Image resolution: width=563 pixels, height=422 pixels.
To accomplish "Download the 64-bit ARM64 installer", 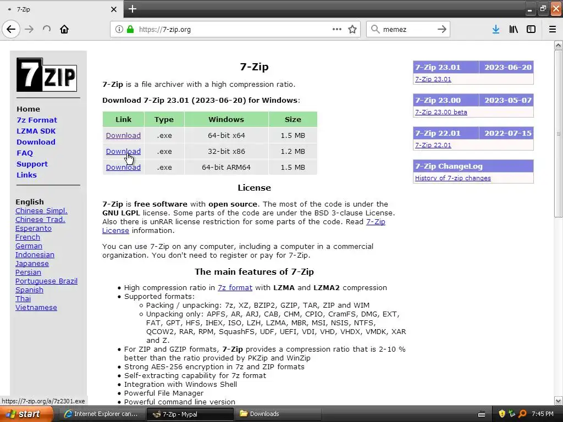I will [x=123, y=167].
